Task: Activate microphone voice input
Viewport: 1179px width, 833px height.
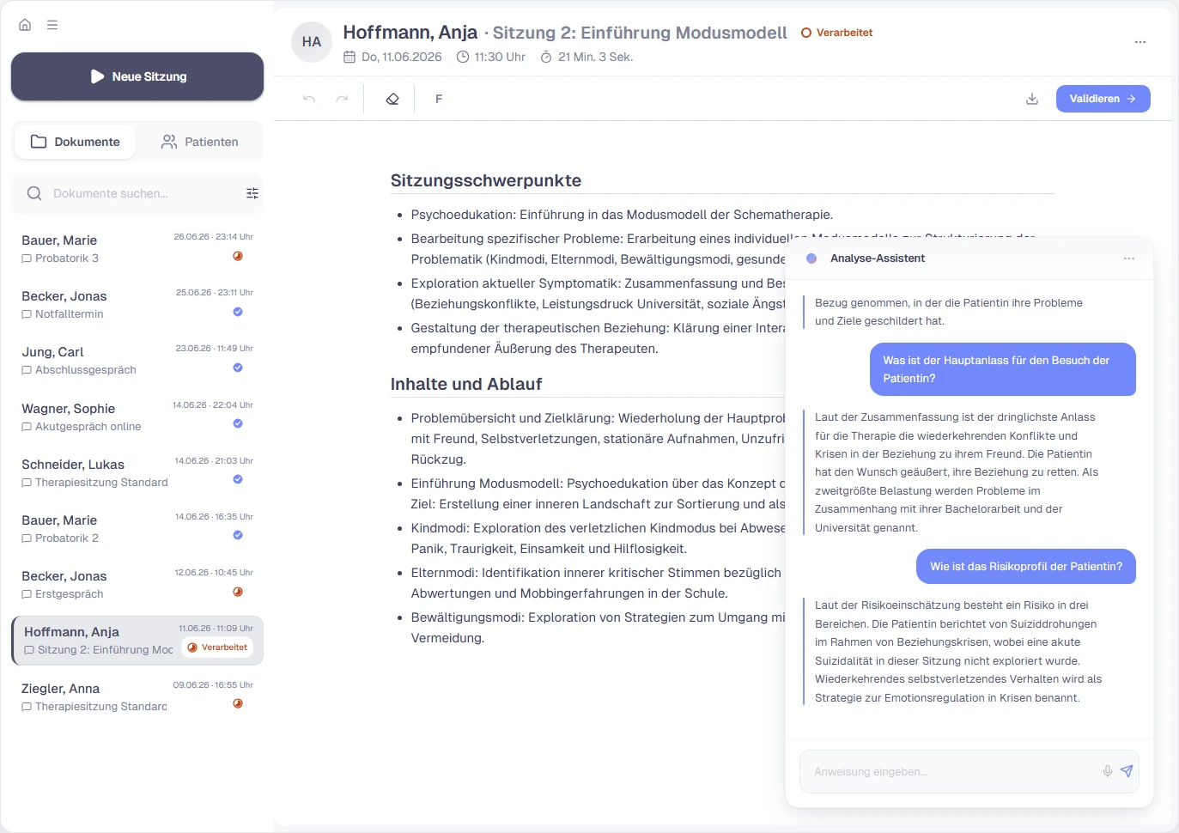Action: (1108, 771)
